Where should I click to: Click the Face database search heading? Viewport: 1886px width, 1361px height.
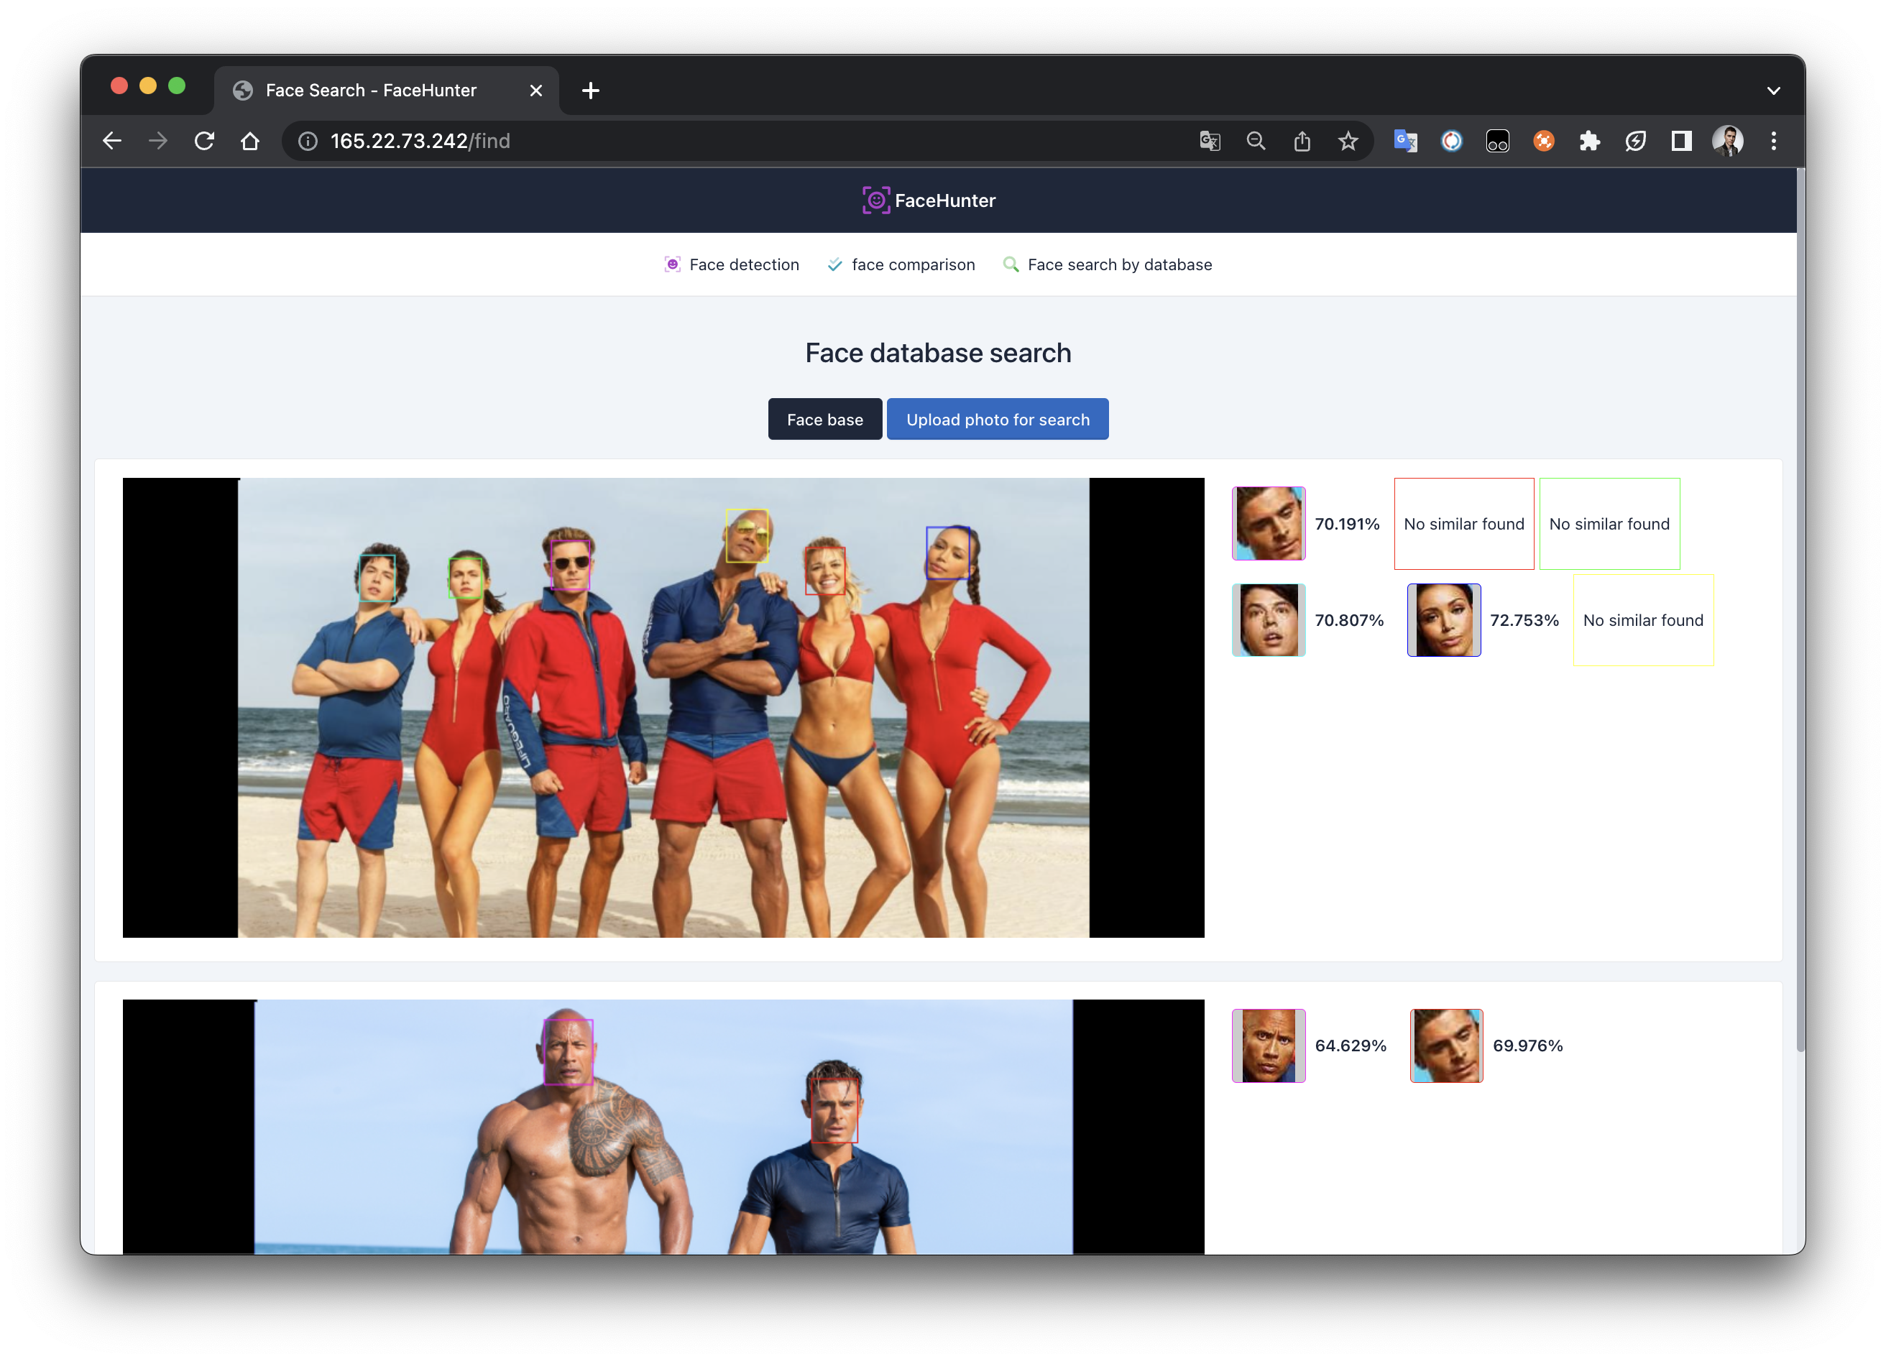tap(938, 354)
